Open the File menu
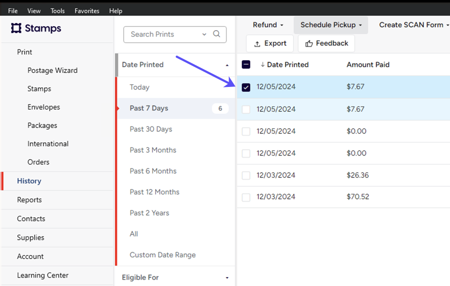 click(13, 11)
